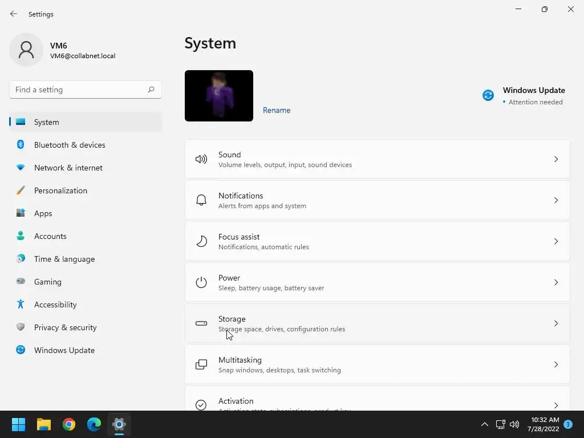Click the network tray icon
The width and height of the screenshot is (584, 438).
[500, 424]
